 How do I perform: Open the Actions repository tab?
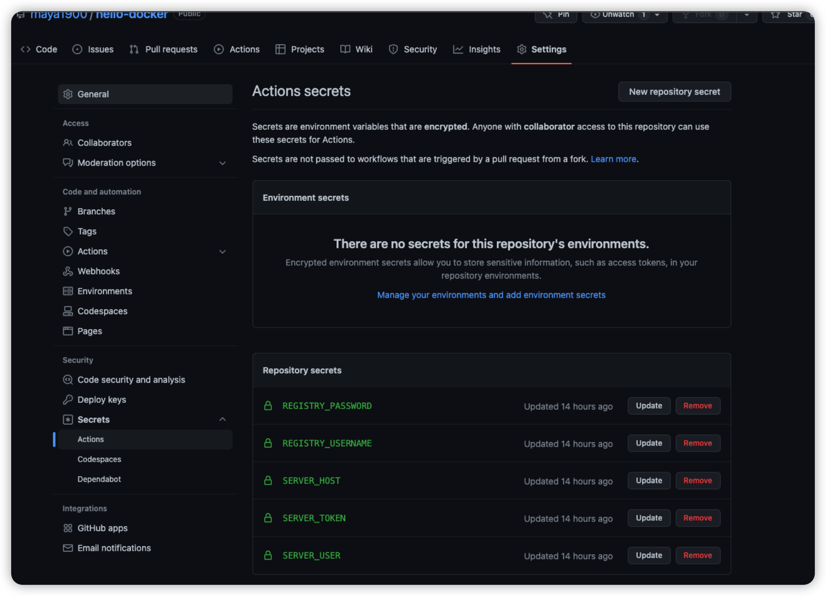pyautogui.click(x=237, y=49)
